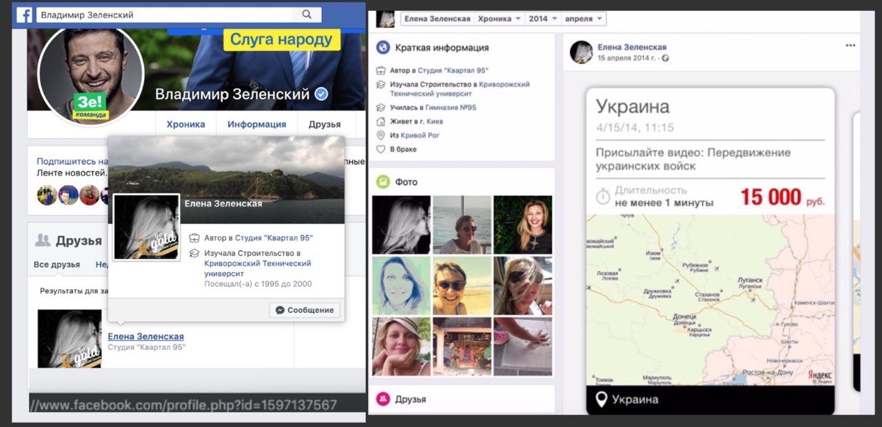882x427 pixels.
Task: Click the post author avatar
Action: pos(581,52)
